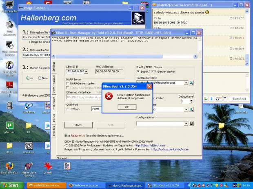Switch to the COM-Terminal vertical tab

click(x=54, y=84)
